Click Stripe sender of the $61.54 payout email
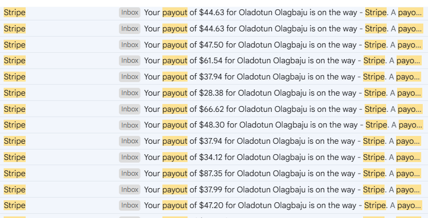The height and width of the screenshot is (218, 428). pyautogui.click(x=15, y=61)
